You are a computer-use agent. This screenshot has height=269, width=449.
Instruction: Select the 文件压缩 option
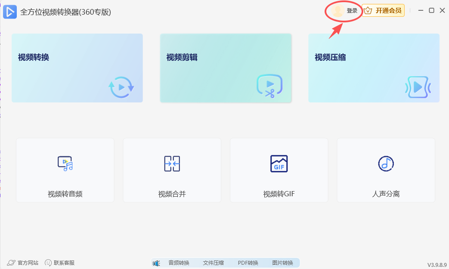click(213, 262)
